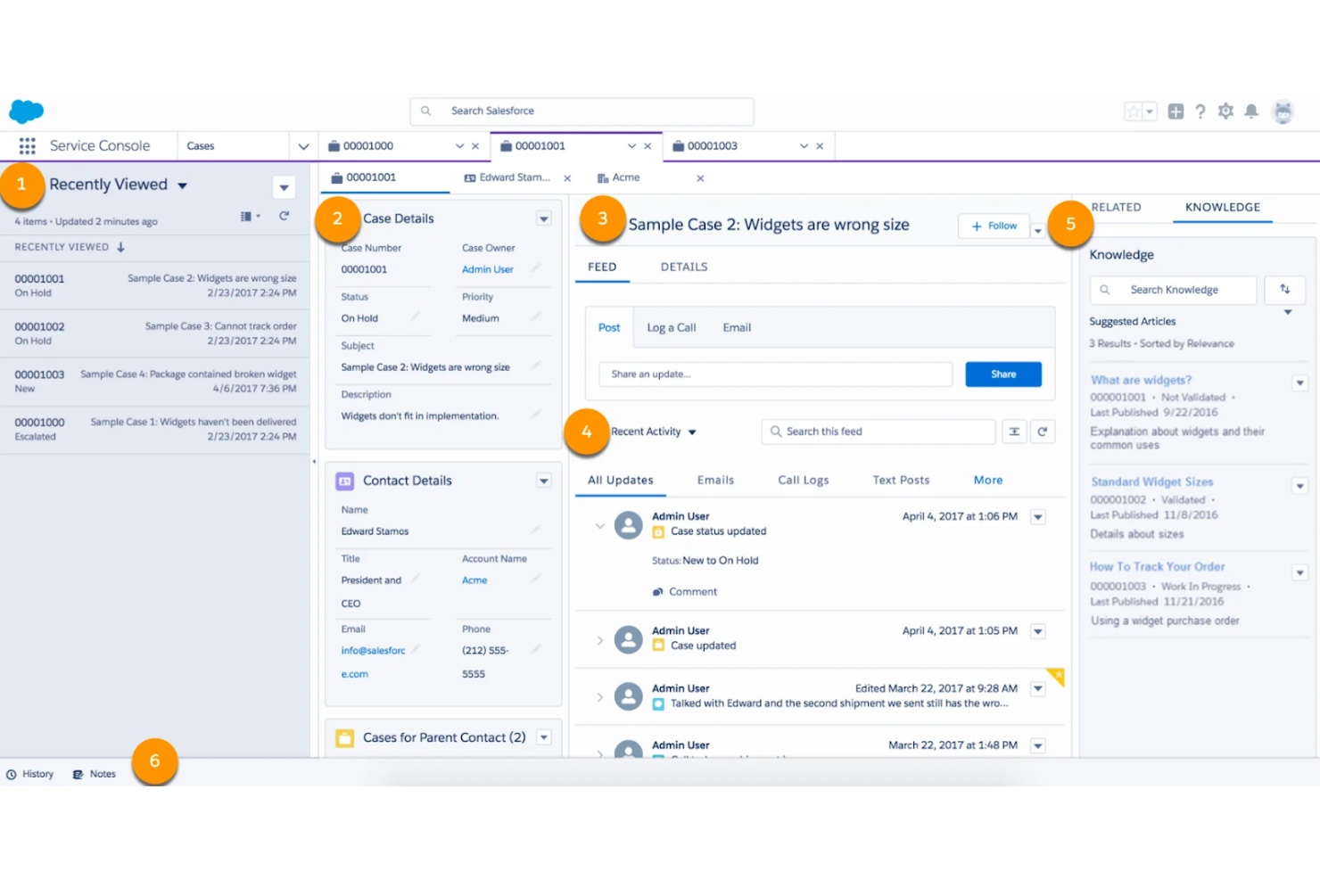Collapse the feed publisher using the collapse icon
This screenshot has width=1320, height=880.
click(x=1014, y=432)
